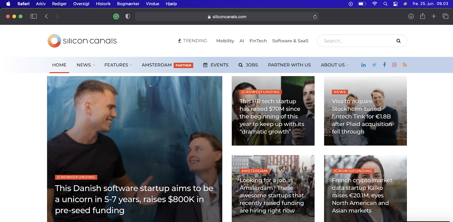
Task: Open a new tab with plus icon
Action: point(434,16)
